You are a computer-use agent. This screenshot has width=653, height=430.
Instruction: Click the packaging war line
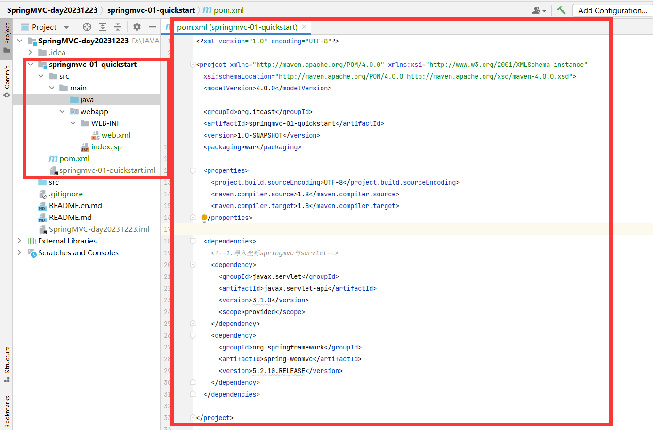252,147
